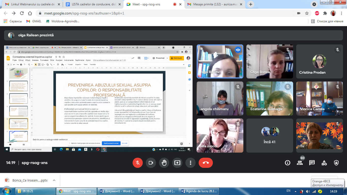Open the GMAIL bookmark
This screenshot has height=195, width=347.
[34, 21]
